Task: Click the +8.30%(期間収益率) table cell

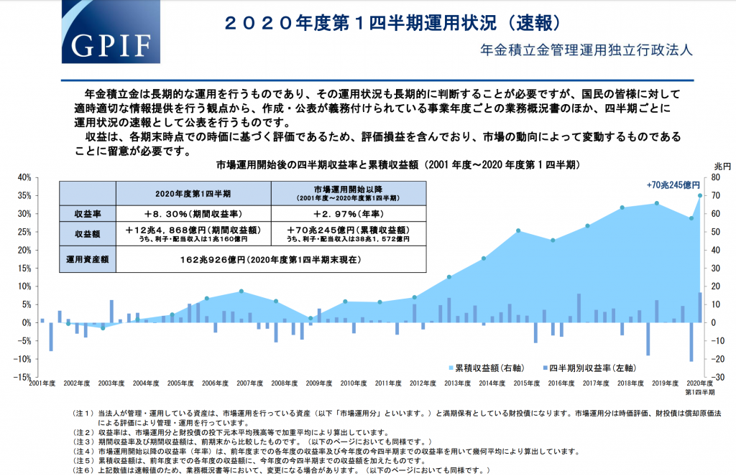Action: pos(193,214)
